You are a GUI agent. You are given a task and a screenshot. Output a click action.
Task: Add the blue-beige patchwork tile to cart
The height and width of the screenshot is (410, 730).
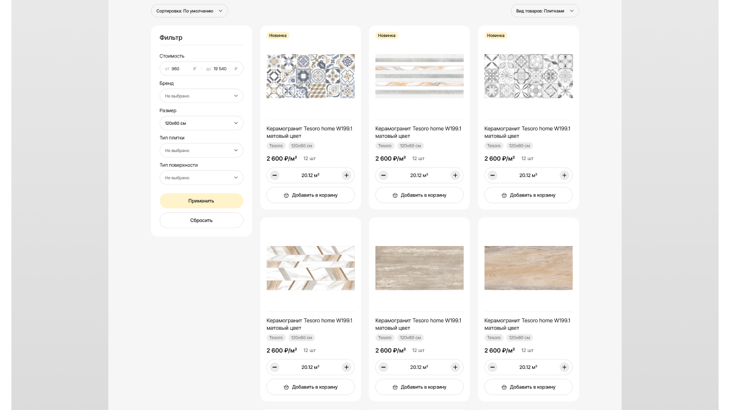(x=310, y=195)
